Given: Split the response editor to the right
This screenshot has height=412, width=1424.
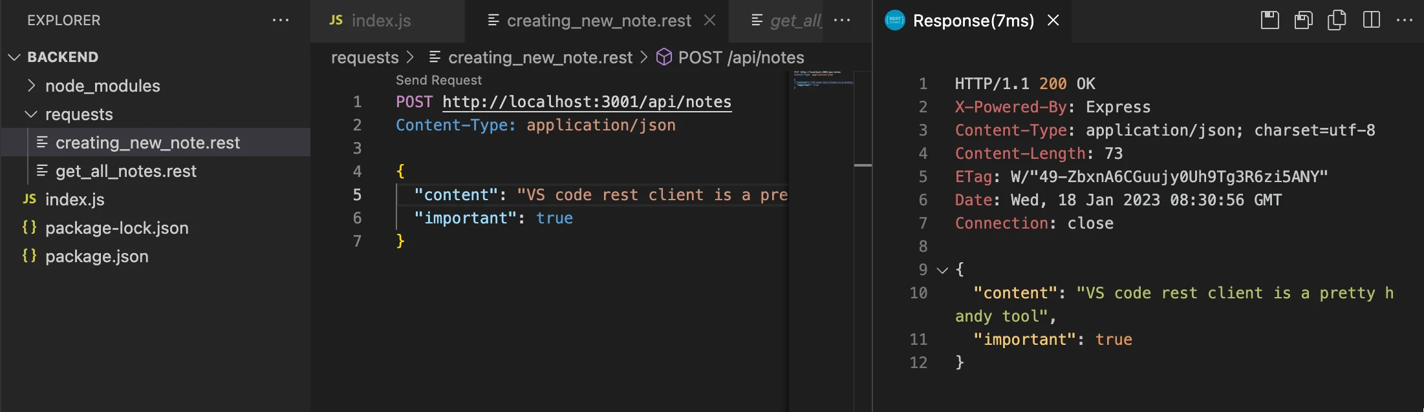Looking at the screenshot, I should tap(1371, 20).
